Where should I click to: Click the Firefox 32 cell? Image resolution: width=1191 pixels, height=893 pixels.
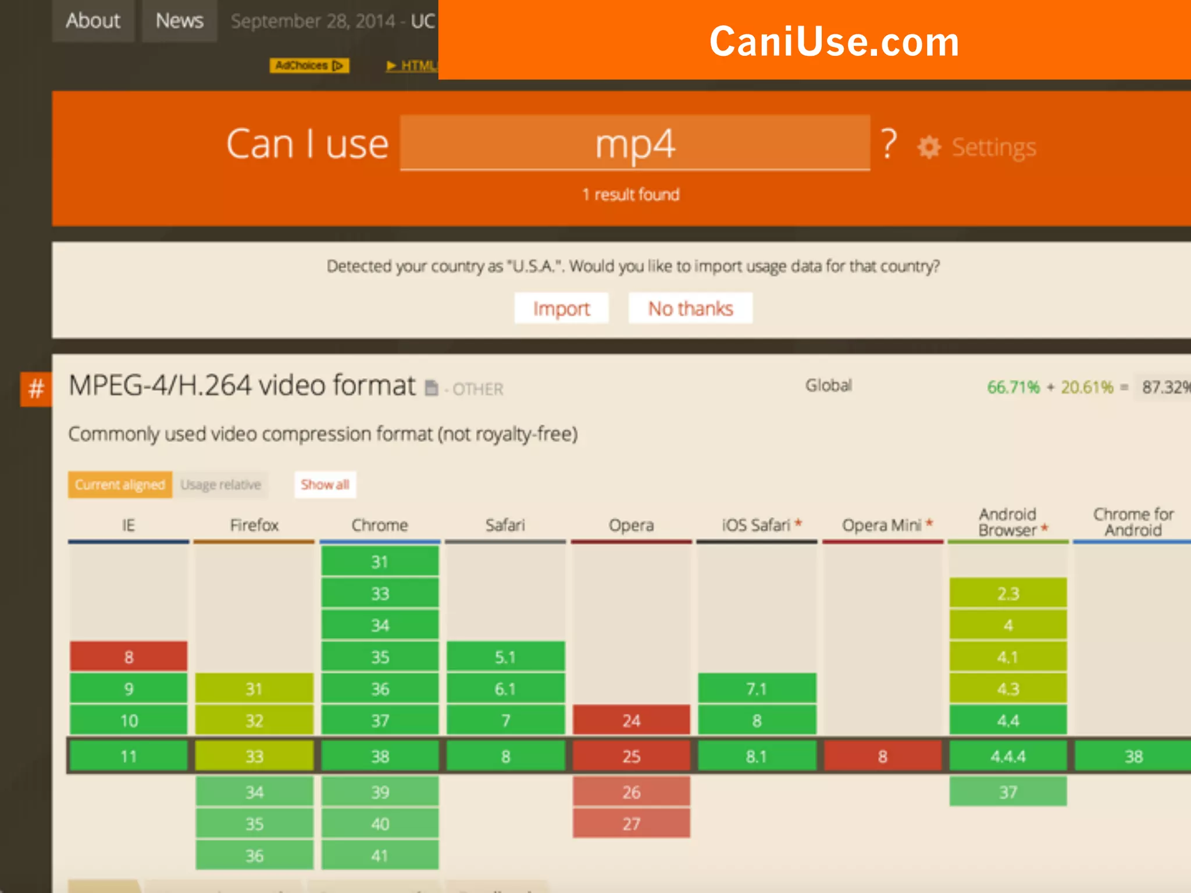point(254,720)
